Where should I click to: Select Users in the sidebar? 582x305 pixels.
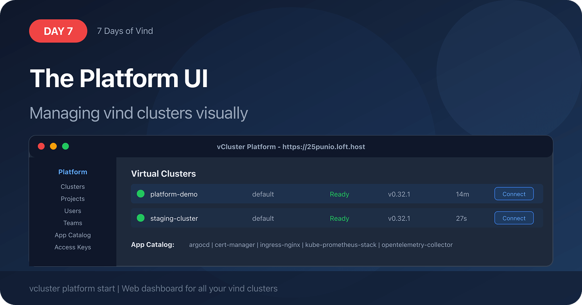pos(73,211)
